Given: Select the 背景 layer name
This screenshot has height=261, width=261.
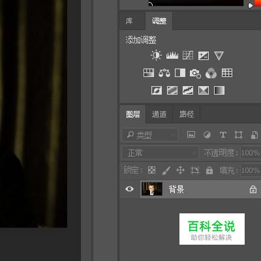Looking at the screenshot, I should pyautogui.click(x=176, y=189).
